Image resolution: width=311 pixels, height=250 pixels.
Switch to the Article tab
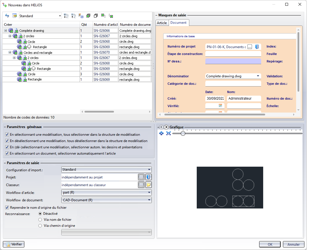(162, 23)
